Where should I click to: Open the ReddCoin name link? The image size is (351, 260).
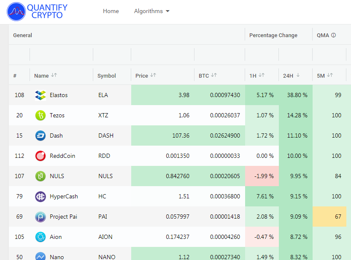(62, 156)
